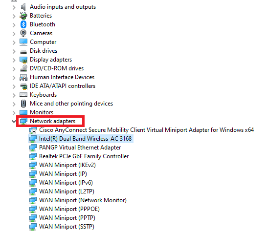Select the Network adapters label

tap(53, 121)
